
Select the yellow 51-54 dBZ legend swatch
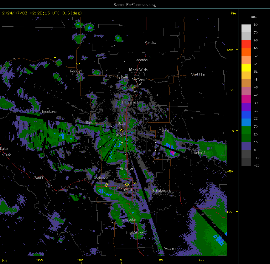246,67
